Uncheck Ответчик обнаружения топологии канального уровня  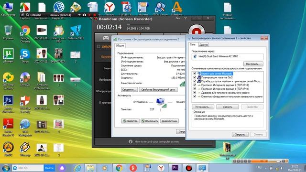(195, 97)
